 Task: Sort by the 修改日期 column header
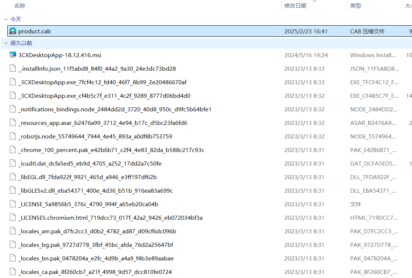click(295, 5)
